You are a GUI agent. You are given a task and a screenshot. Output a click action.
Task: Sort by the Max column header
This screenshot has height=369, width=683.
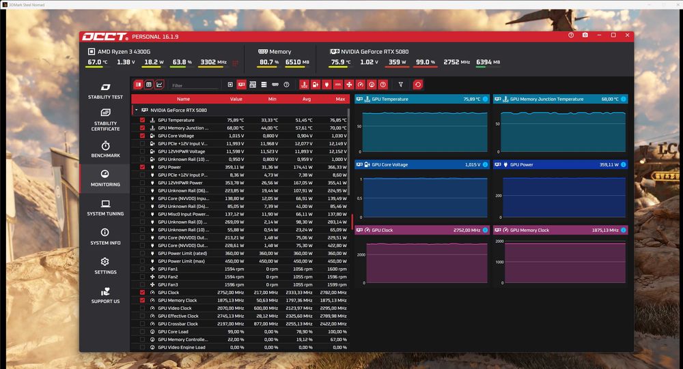[x=341, y=99]
